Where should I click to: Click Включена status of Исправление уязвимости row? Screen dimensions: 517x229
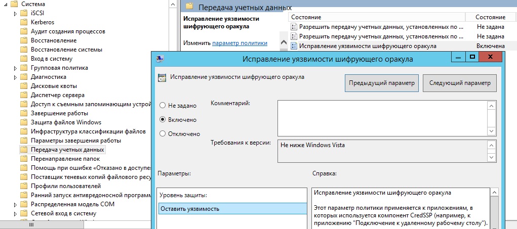pos(490,46)
